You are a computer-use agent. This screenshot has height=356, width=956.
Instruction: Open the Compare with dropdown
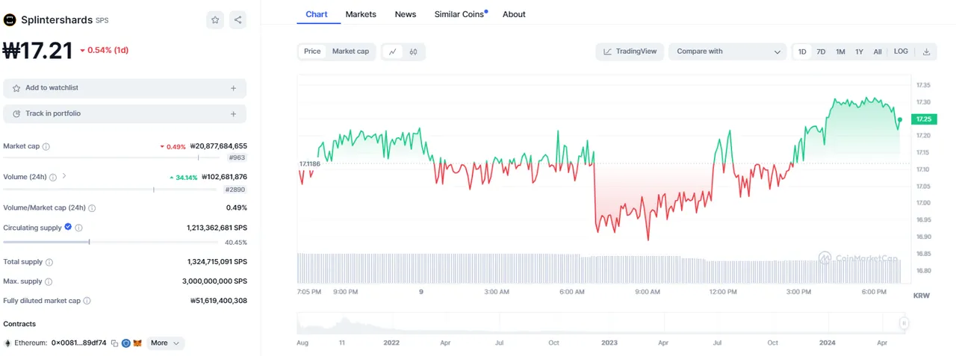[727, 51]
